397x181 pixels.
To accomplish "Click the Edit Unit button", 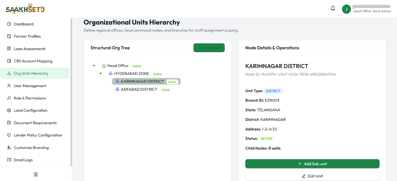I will click(x=312, y=176).
